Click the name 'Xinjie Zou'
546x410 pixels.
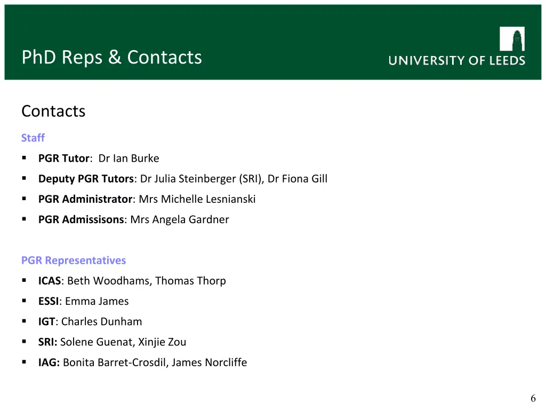pos(162,342)
